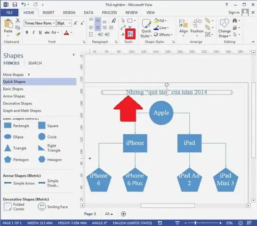Click Sign in
257x226 pixels.
[x=234, y=12]
